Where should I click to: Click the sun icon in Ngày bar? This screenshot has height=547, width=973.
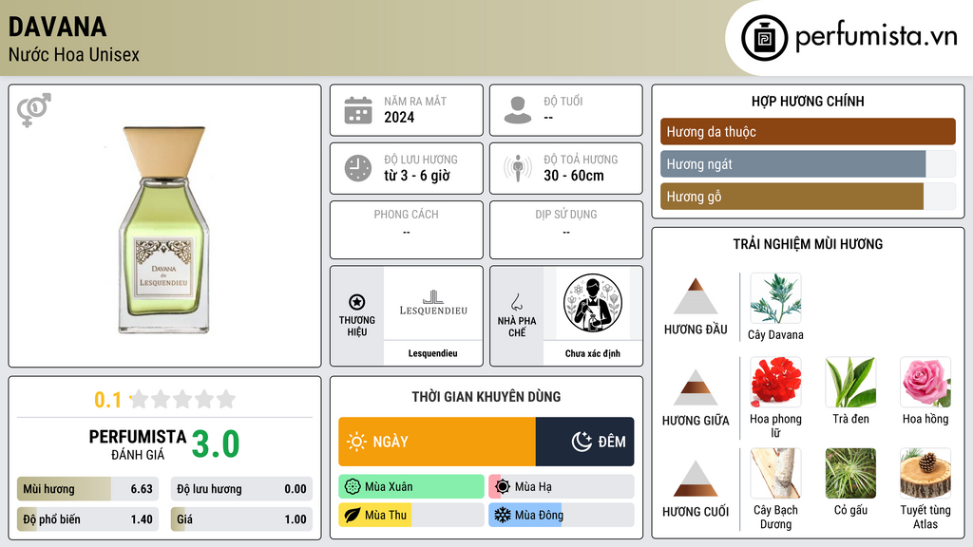(357, 442)
